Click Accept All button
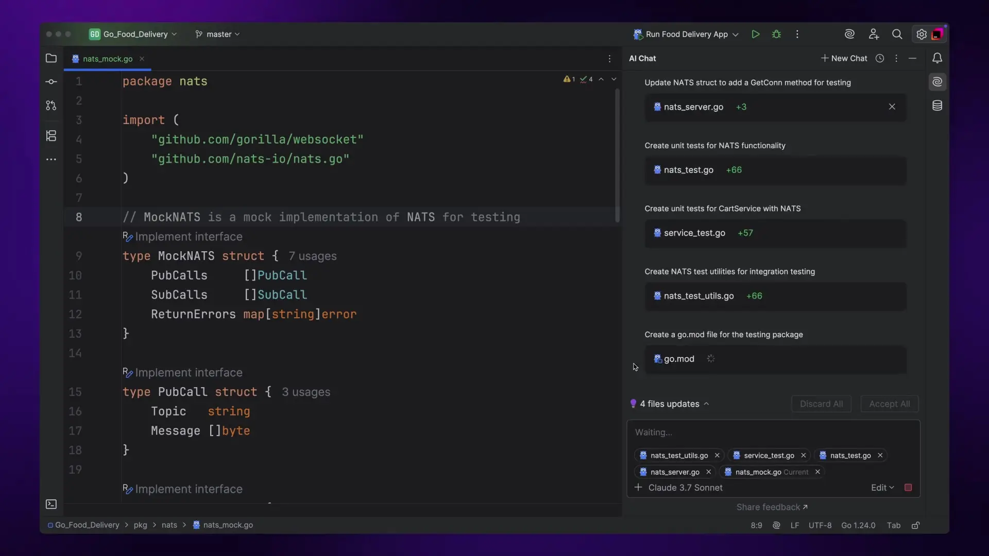 (x=889, y=404)
